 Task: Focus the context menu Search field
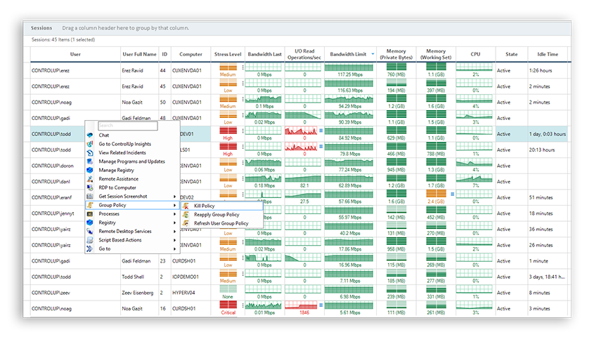coord(128,126)
